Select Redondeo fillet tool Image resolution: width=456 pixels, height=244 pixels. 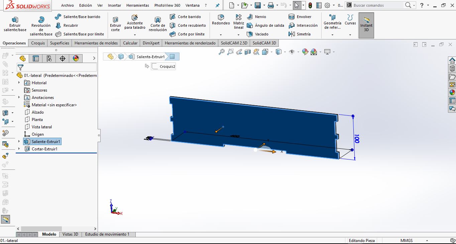coord(221,20)
